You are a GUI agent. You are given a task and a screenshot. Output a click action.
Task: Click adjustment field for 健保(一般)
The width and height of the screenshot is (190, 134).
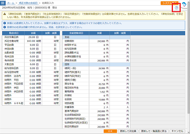(x=120, y=68)
